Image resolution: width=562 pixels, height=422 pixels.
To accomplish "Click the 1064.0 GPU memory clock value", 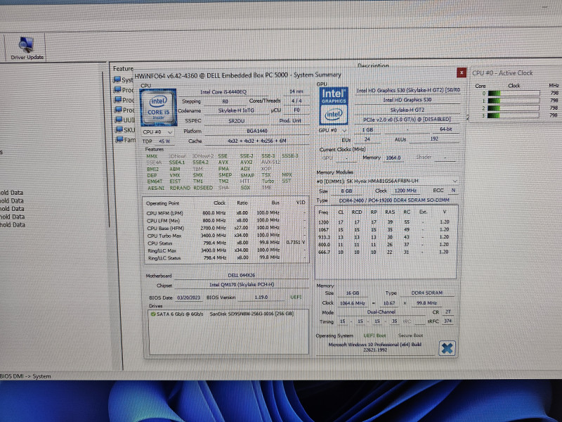I will point(393,158).
